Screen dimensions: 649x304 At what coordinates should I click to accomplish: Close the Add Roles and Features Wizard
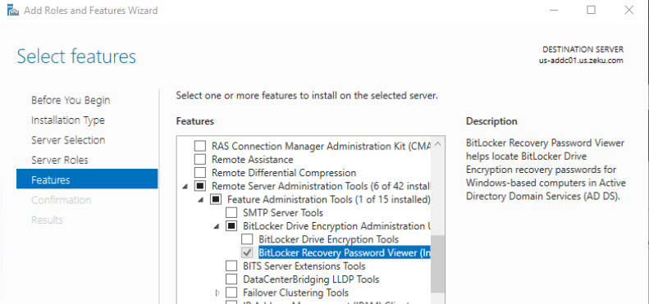(x=629, y=11)
